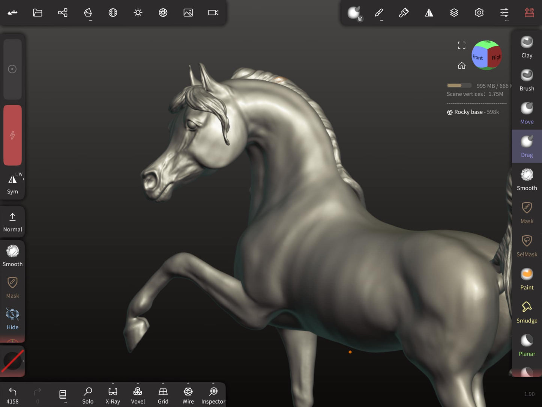542x407 pixels.
Task: Expand the Voxel remesh options
Action: pos(138,384)
